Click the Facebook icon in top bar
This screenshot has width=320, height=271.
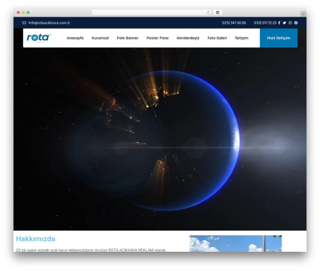point(279,23)
